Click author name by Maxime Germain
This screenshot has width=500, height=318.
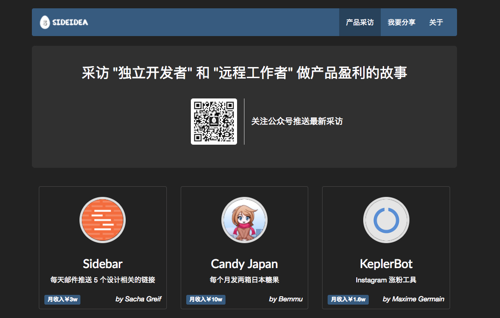pyautogui.click(x=413, y=299)
